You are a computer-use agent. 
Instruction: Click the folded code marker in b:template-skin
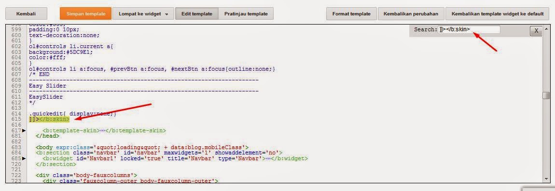(x=103, y=131)
